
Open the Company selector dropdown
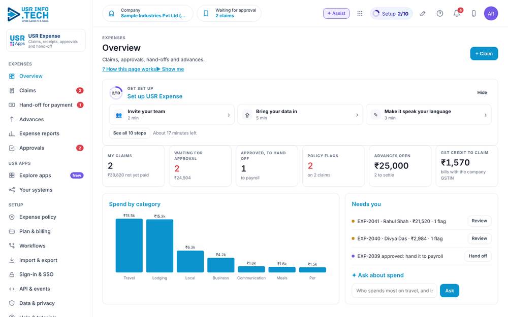tap(148, 13)
